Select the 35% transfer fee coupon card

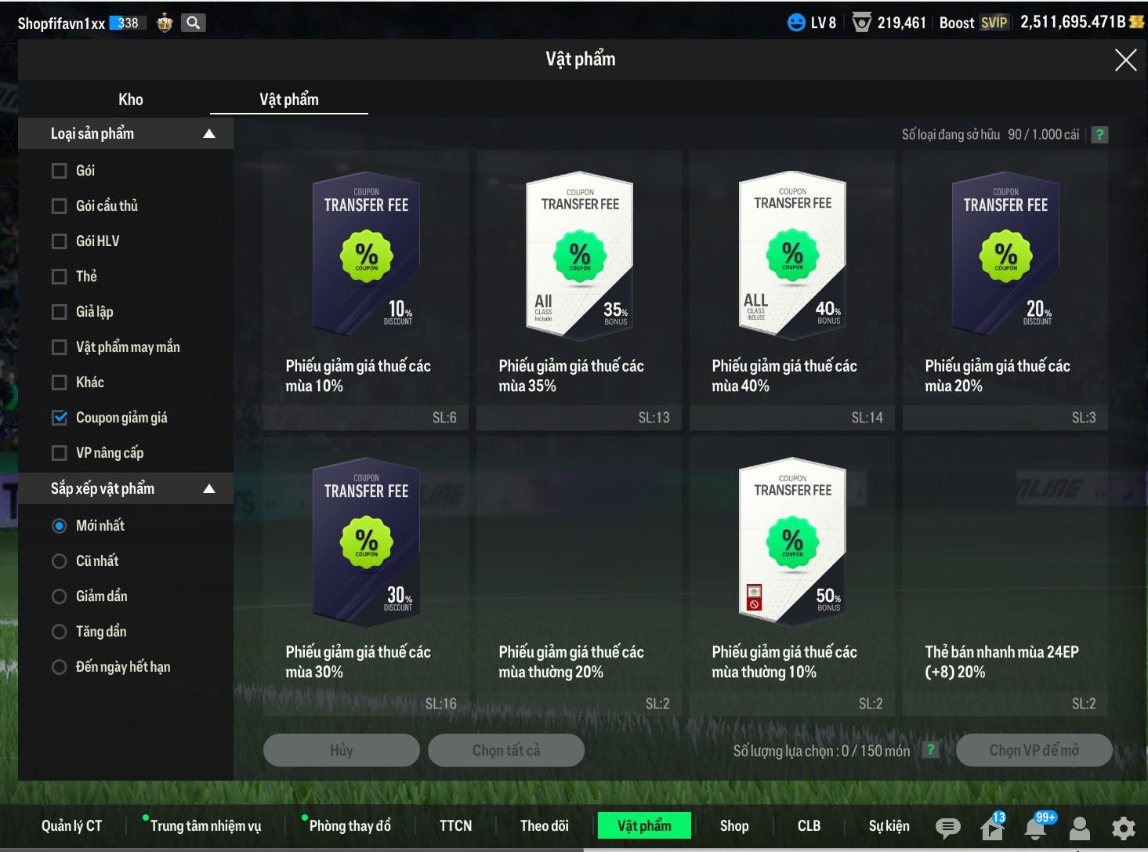[x=579, y=290]
